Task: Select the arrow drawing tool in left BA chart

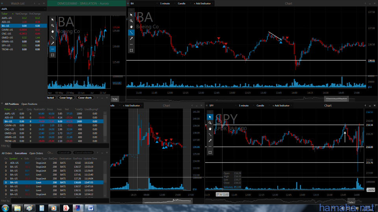Action: coord(52,43)
